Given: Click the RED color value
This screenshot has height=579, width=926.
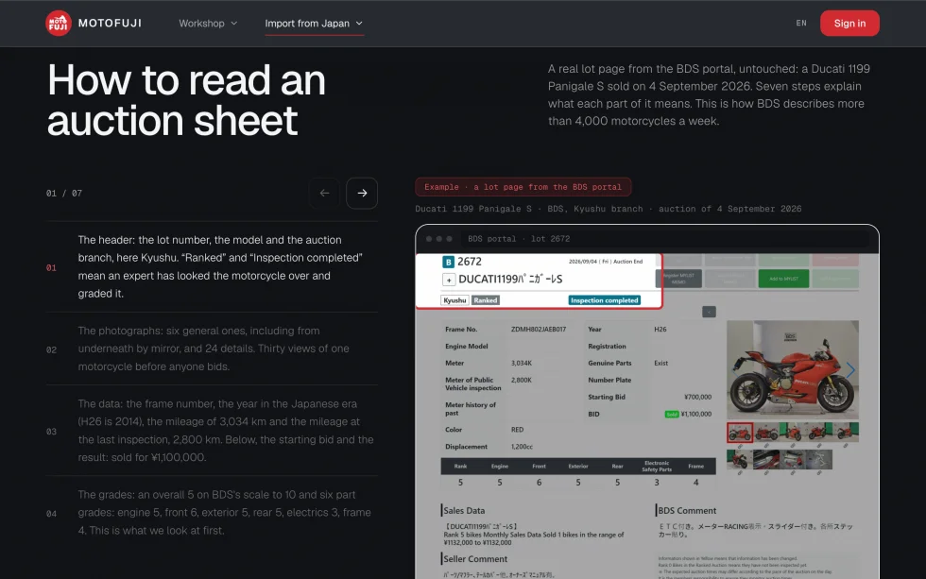Looking at the screenshot, I should click(518, 430).
